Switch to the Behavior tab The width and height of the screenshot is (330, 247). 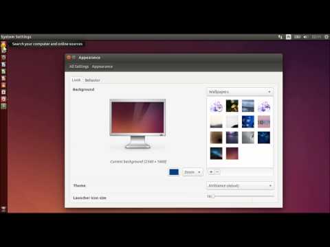92,80
